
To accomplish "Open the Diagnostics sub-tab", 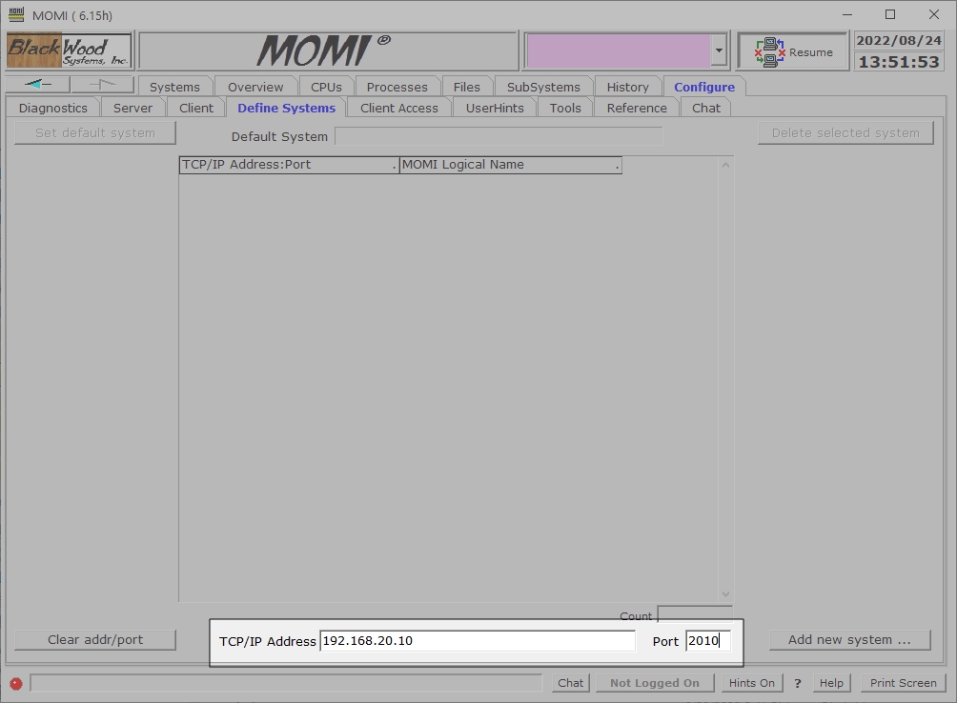I will click(x=53, y=108).
